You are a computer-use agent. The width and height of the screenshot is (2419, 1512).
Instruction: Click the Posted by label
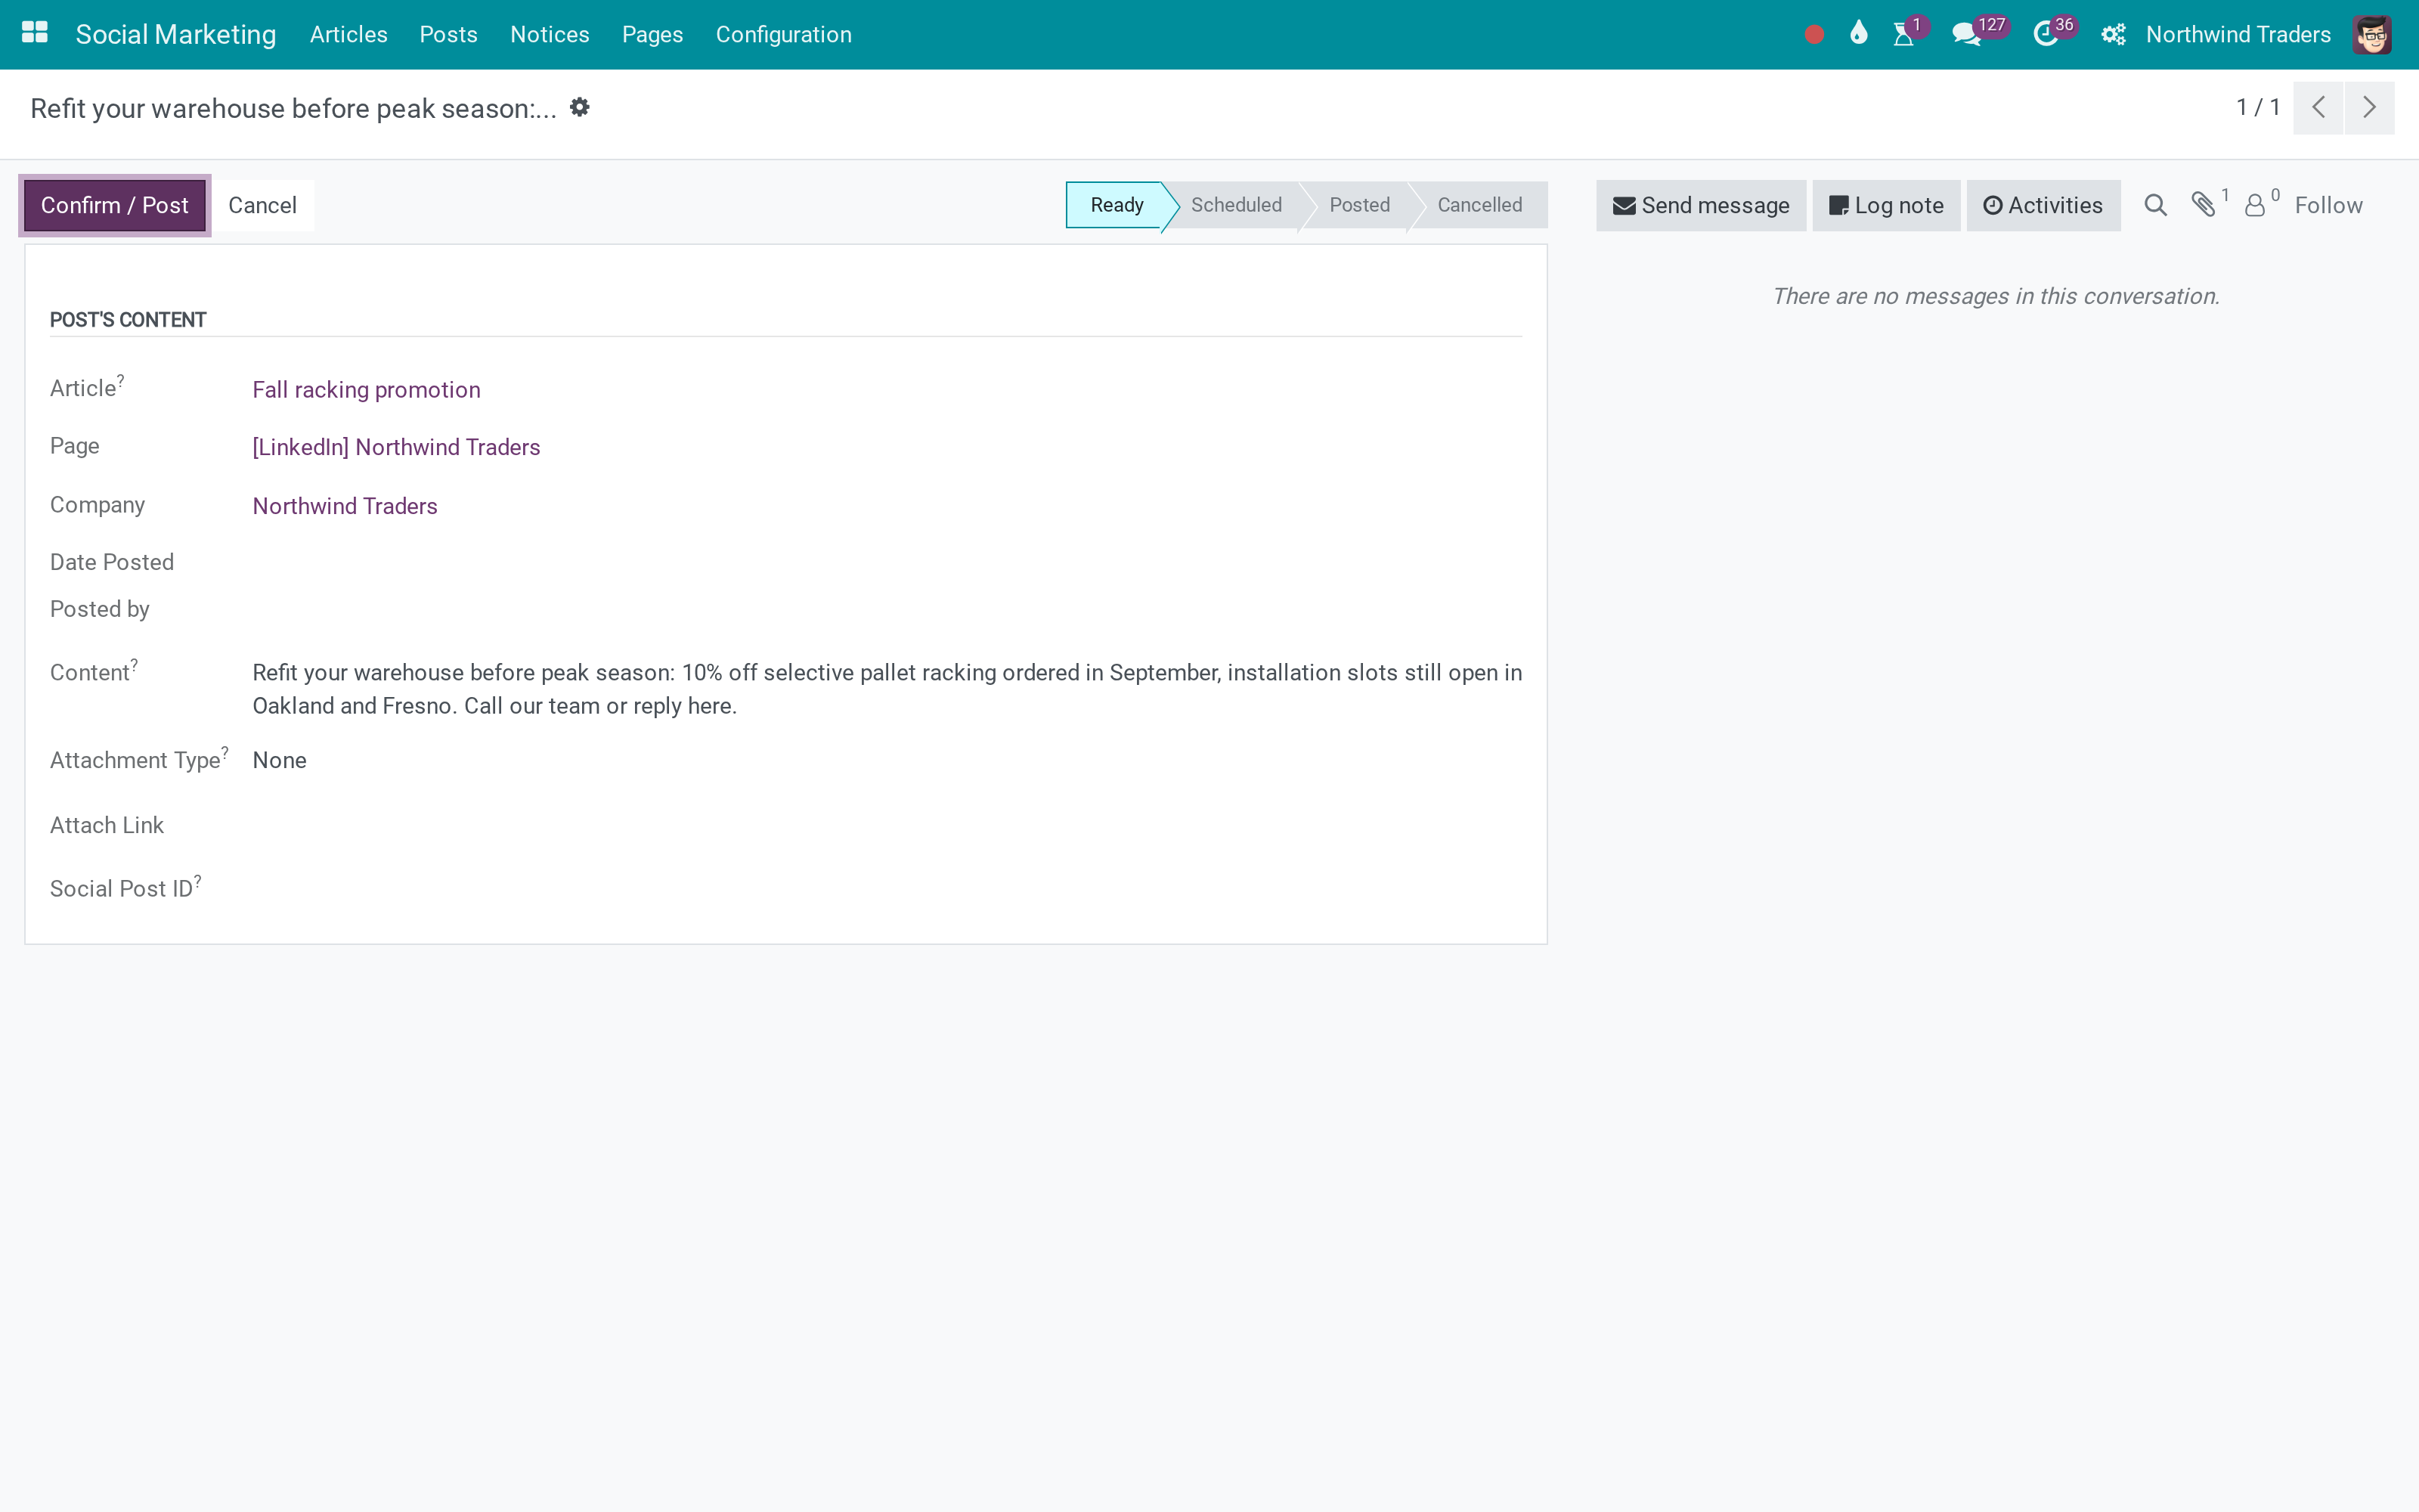100,609
